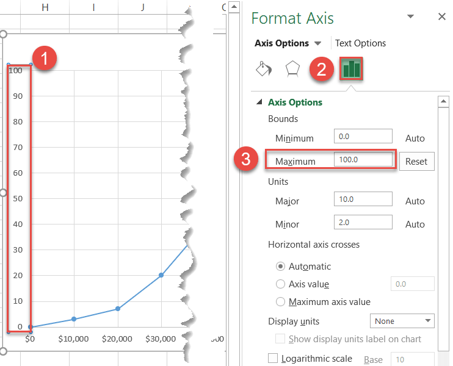The height and width of the screenshot is (366, 453).
Task: Close the Format Axis pane
Action: point(442,16)
